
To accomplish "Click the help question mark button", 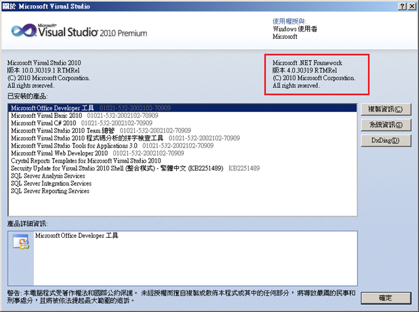I will 402,6.
